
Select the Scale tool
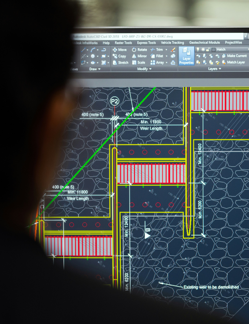pos(138,62)
